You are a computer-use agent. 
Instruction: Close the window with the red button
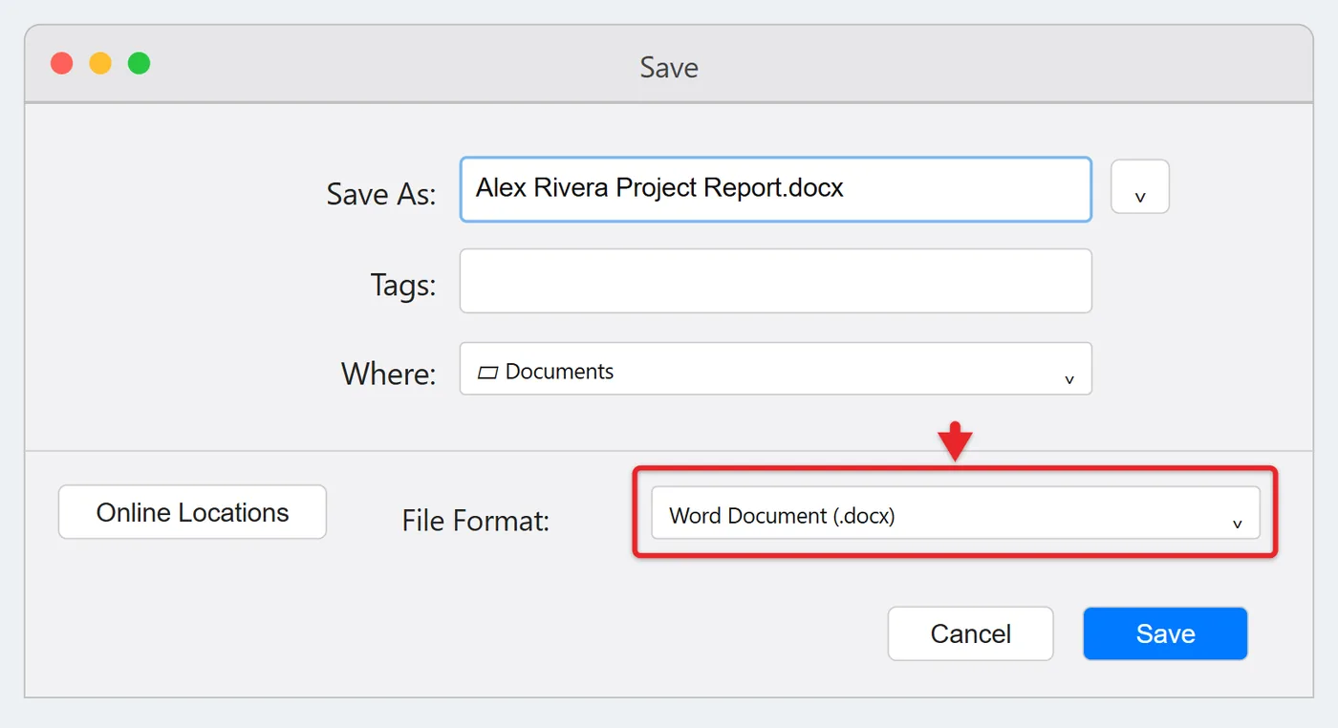pyautogui.click(x=62, y=64)
